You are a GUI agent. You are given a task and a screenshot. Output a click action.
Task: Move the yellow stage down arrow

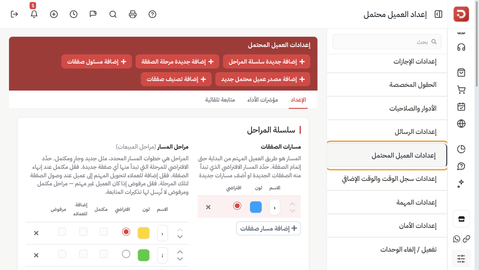coord(180,237)
